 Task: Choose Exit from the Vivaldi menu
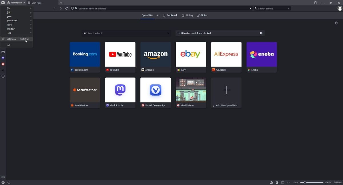17,45
